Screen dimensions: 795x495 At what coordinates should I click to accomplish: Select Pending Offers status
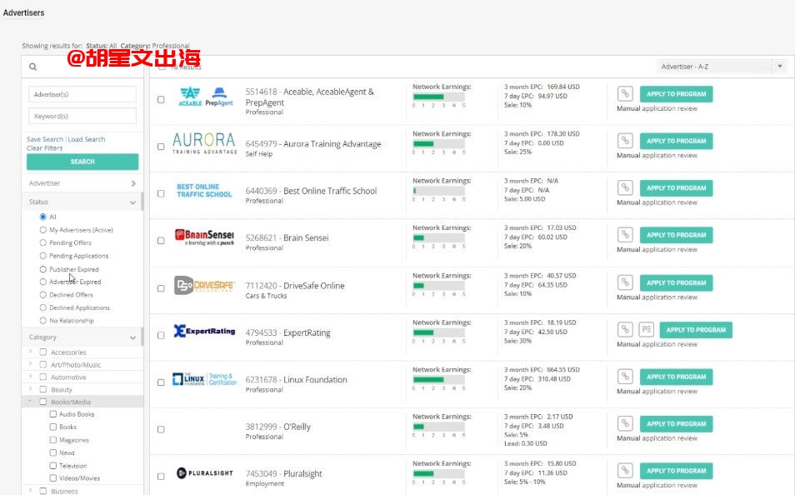point(43,243)
